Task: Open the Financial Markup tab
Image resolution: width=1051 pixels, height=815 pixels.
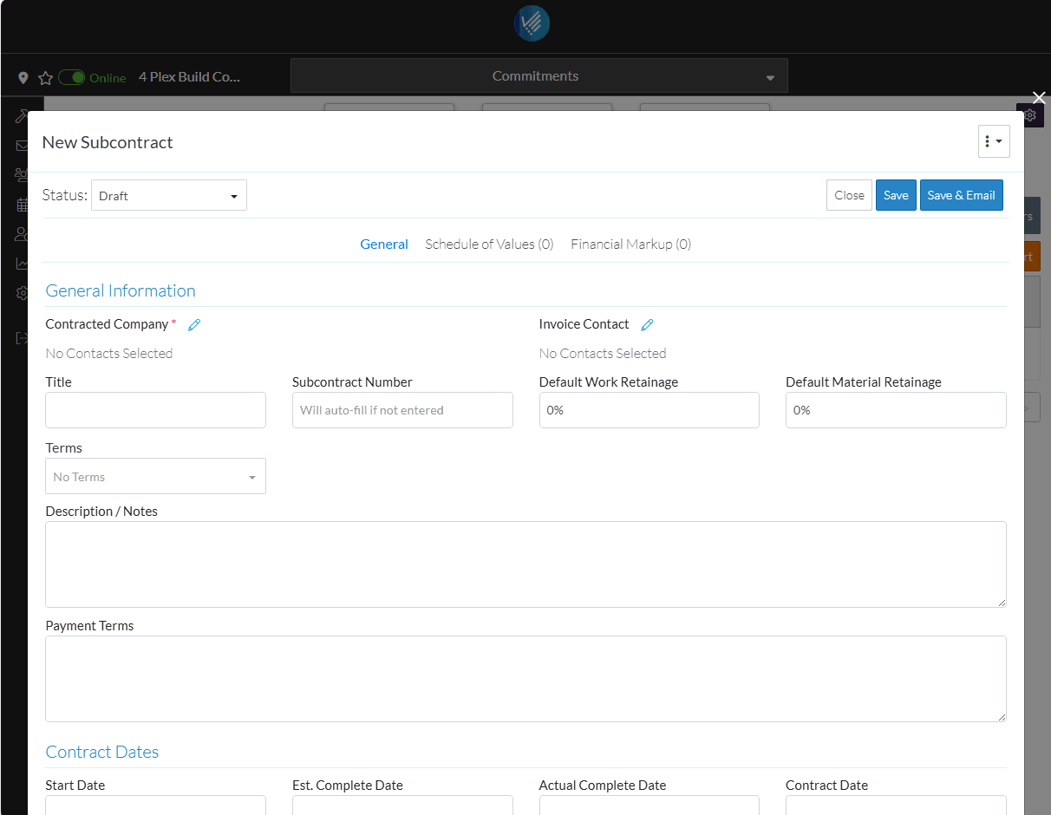Action: click(630, 244)
